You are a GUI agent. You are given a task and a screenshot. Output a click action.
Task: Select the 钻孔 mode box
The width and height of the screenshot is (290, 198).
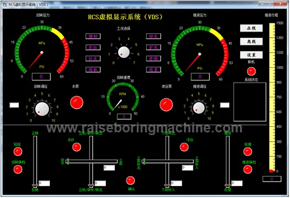[x=153, y=36]
